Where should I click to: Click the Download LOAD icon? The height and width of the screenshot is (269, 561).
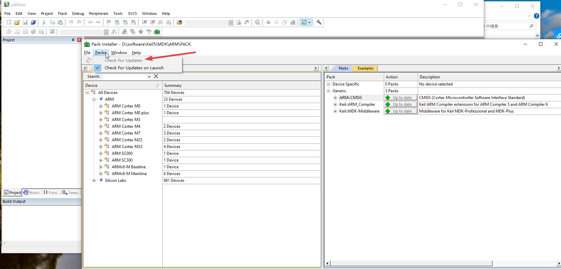click(x=52, y=31)
